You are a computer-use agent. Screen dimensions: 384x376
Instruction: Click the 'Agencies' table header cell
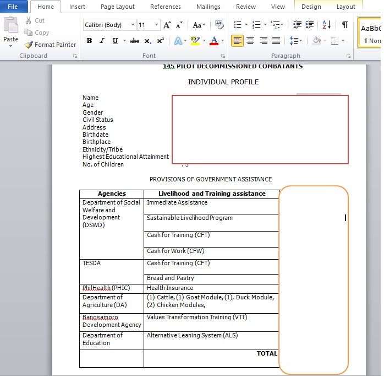112,194
